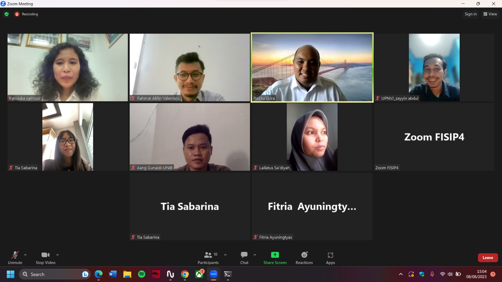Open the Apps panel
This screenshot has height=282, width=502.
330,258
